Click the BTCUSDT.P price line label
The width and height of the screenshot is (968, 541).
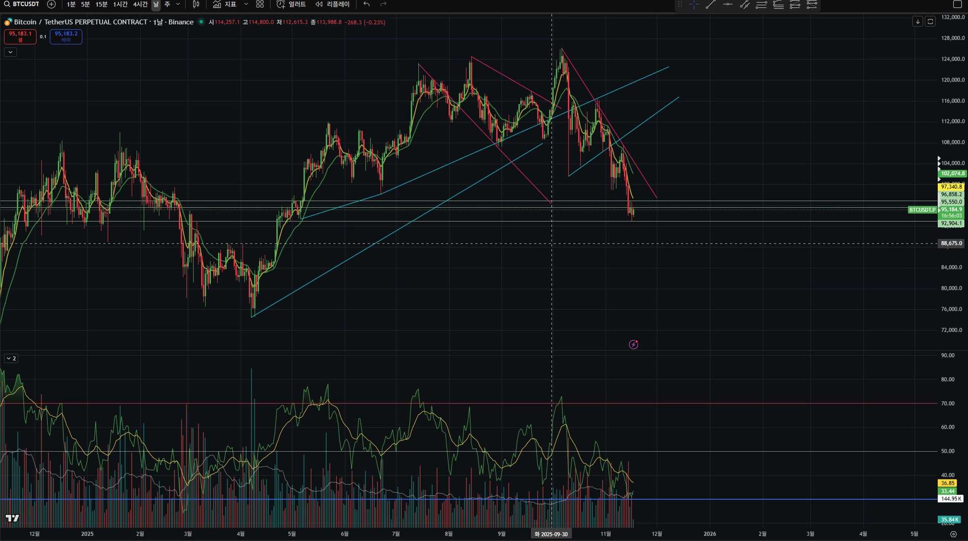tap(922, 210)
